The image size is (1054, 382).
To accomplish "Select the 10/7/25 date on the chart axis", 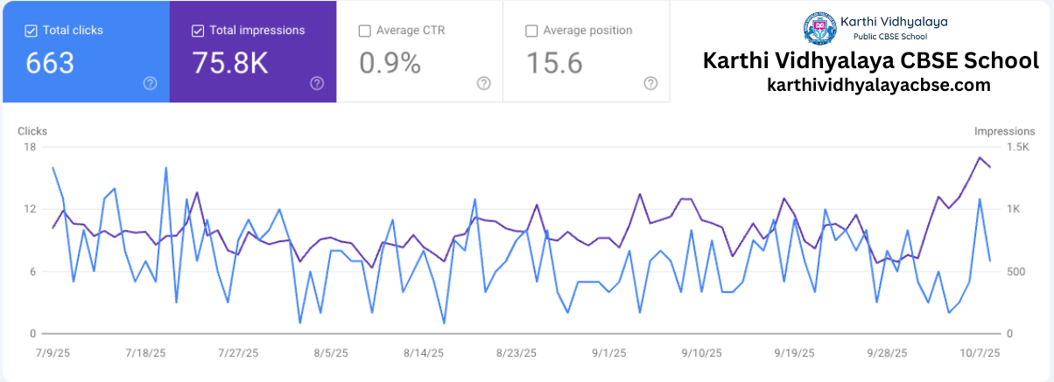I will point(981,353).
